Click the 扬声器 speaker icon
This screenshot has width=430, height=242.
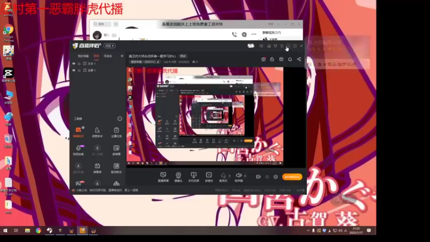(238, 176)
